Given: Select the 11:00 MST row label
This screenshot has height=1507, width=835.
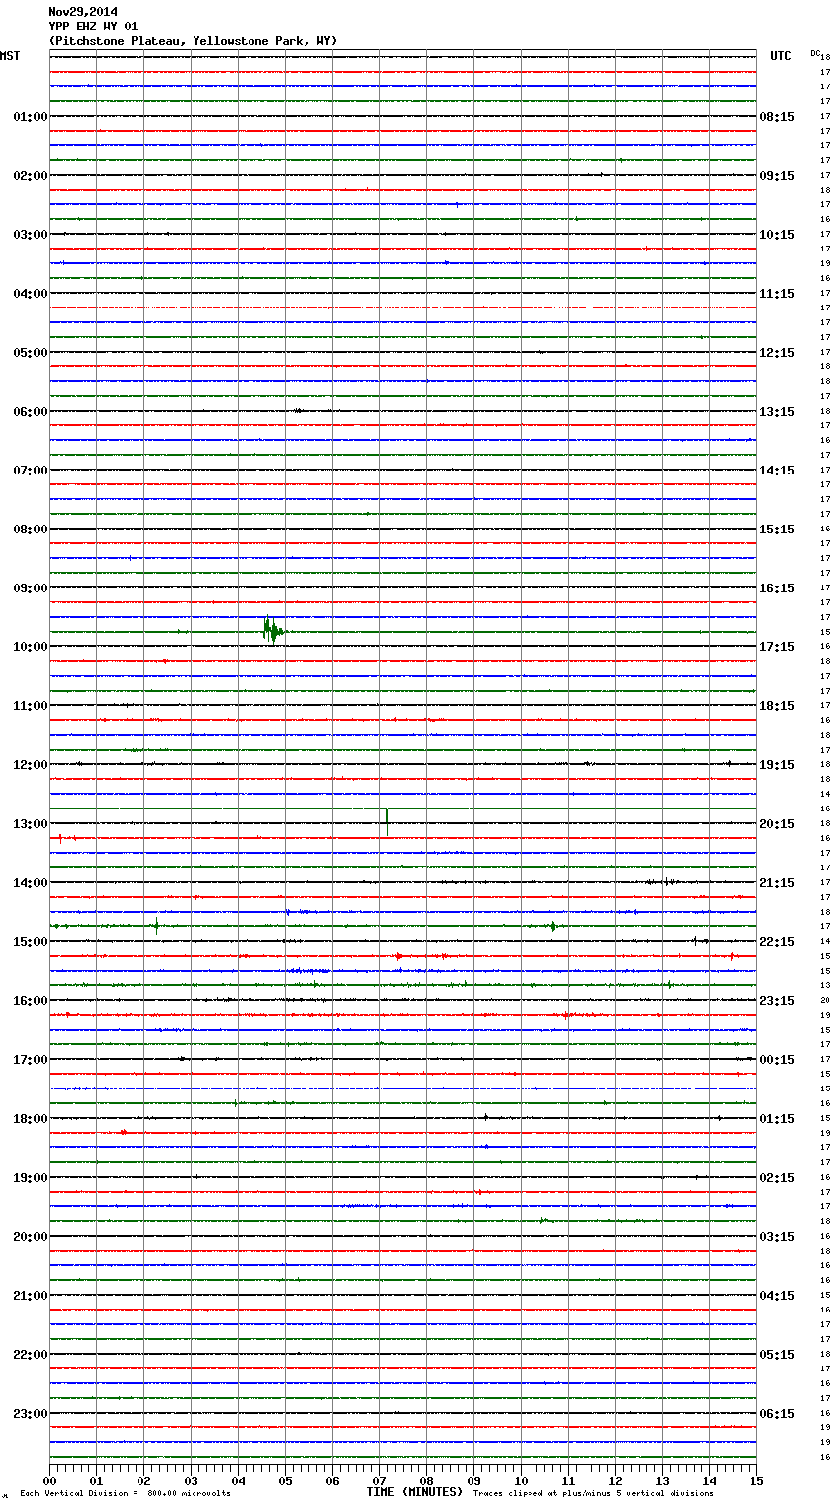Looking at the screenshot, I should pos(30,706).
